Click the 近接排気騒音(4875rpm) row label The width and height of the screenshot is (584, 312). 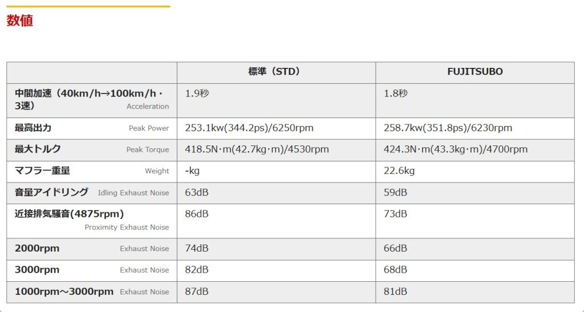(x=69, y=214)
